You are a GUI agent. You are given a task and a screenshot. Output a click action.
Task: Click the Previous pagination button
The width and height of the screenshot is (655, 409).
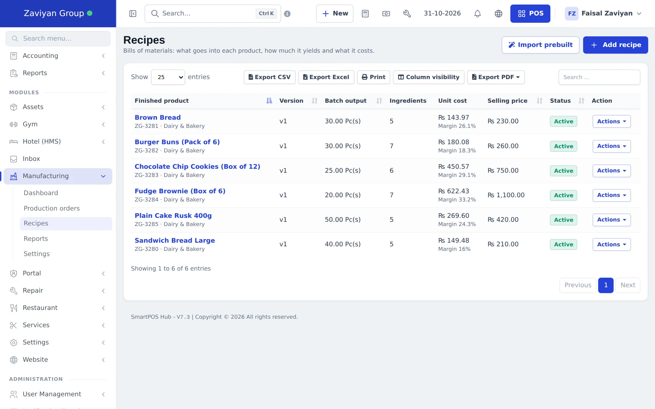coord(578,285)
